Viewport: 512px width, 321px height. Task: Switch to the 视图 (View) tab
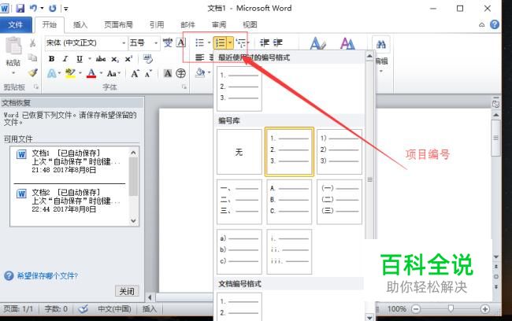250,25
